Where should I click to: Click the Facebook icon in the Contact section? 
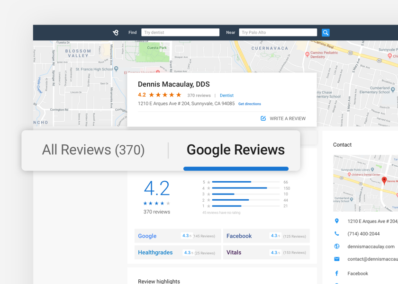tap(337, 273)
